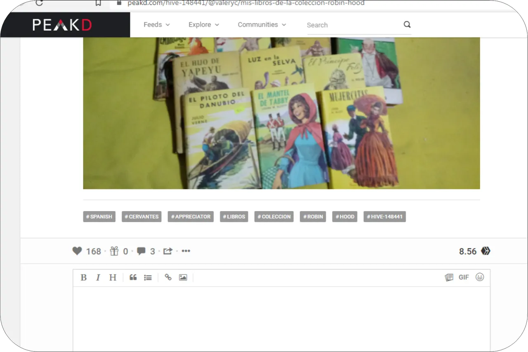Insert heading with the H button
This screenshot has width=528, height=352.
113,277
